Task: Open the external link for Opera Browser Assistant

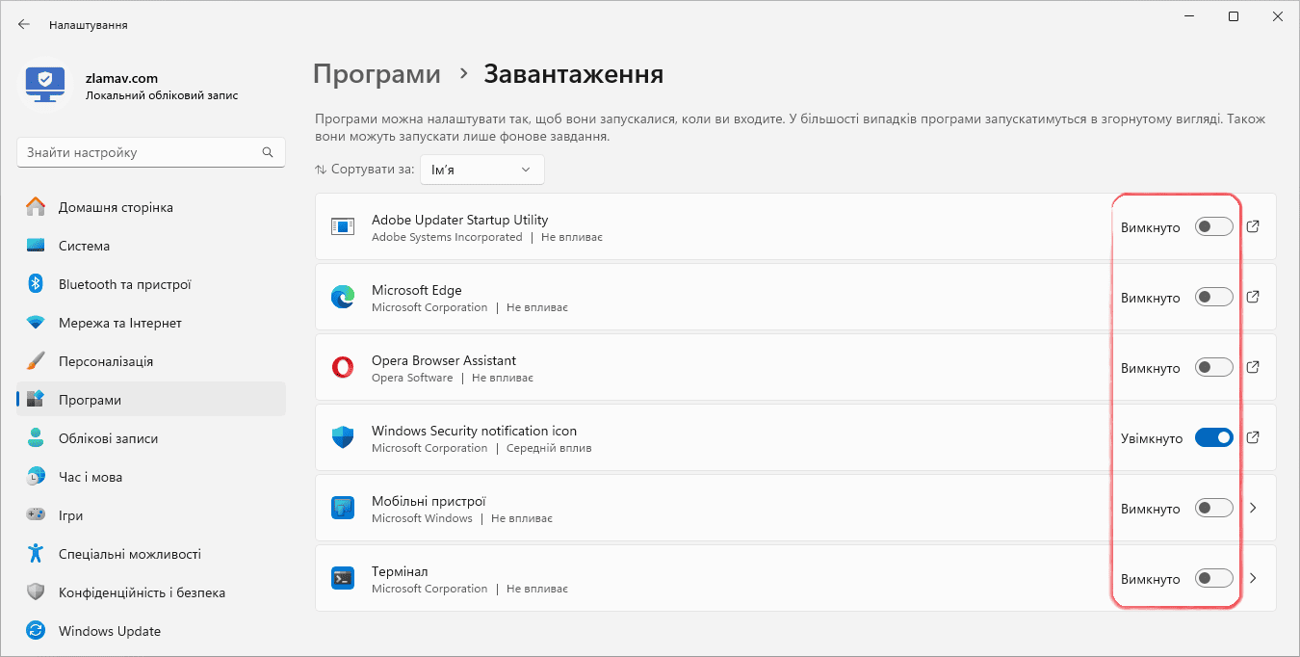Action: 1253,367
